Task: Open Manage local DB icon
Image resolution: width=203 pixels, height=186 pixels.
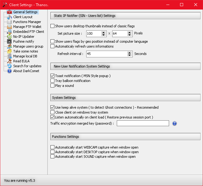Action: [9, 56]
